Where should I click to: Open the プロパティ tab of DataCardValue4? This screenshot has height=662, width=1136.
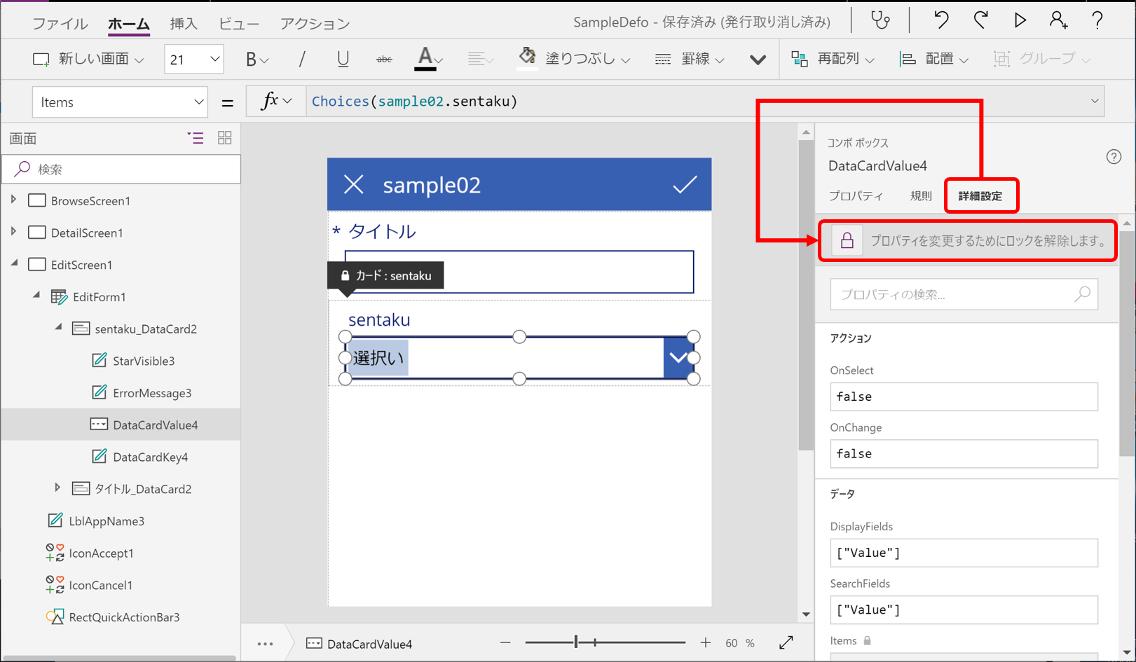pyautogui.click(x=856, y=196)
